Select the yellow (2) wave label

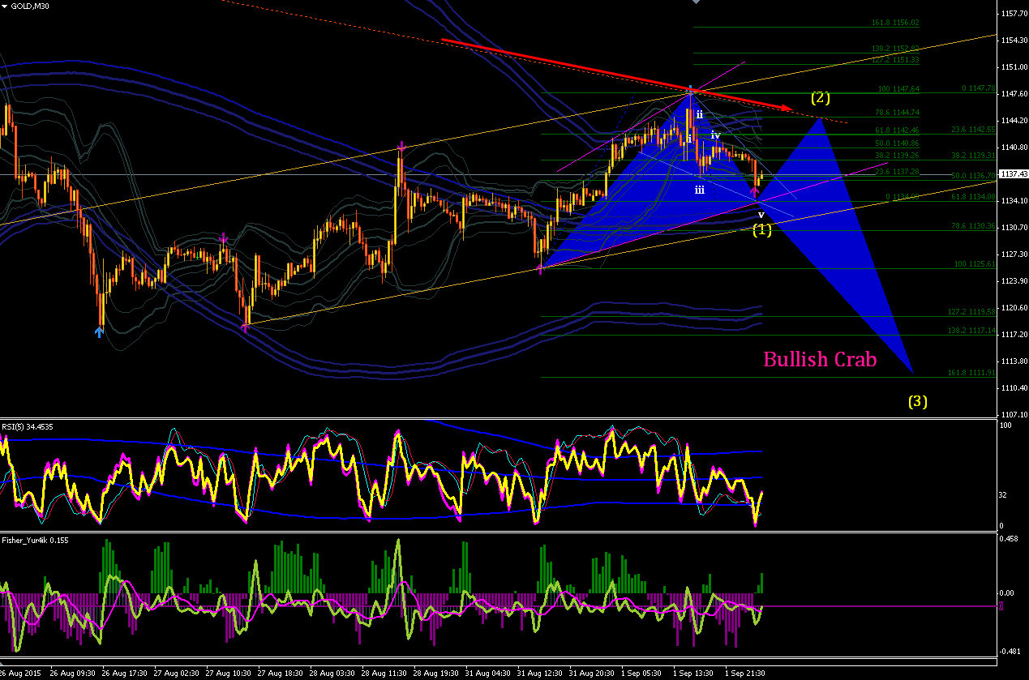(821, 98)
